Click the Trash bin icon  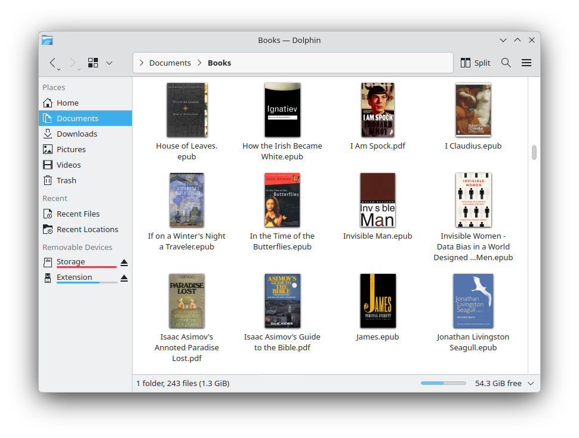[48, 180]
